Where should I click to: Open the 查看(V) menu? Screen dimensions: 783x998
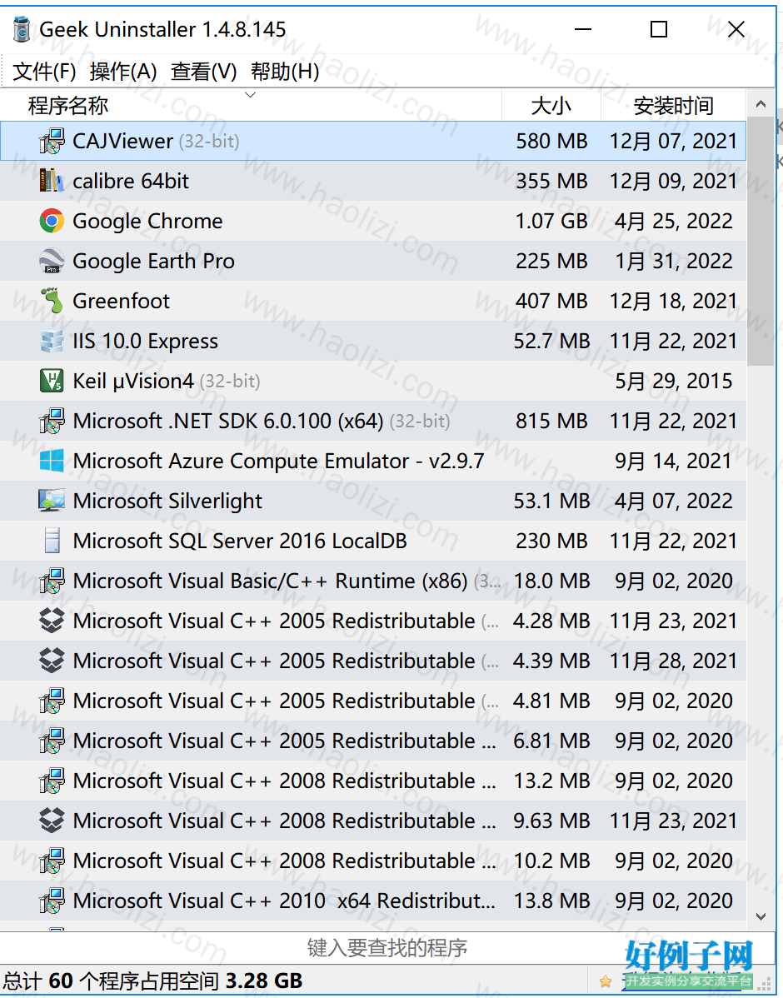click(x=204, y=72)
